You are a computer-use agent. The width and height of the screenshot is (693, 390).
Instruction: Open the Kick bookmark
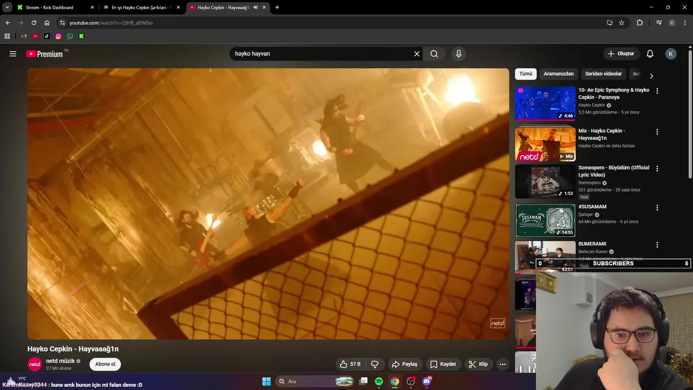(81, 36)
